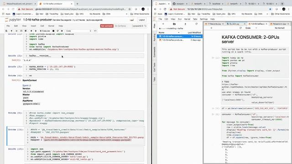This screenshot has height=164, width=292.
Task: Reload the page in left browser window
Action: pyautogui.click(x=13, y=9)
